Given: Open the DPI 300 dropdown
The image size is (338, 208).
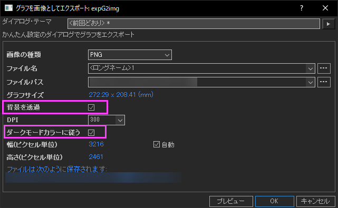Looking at the screenshot, I should coord(107,120).
